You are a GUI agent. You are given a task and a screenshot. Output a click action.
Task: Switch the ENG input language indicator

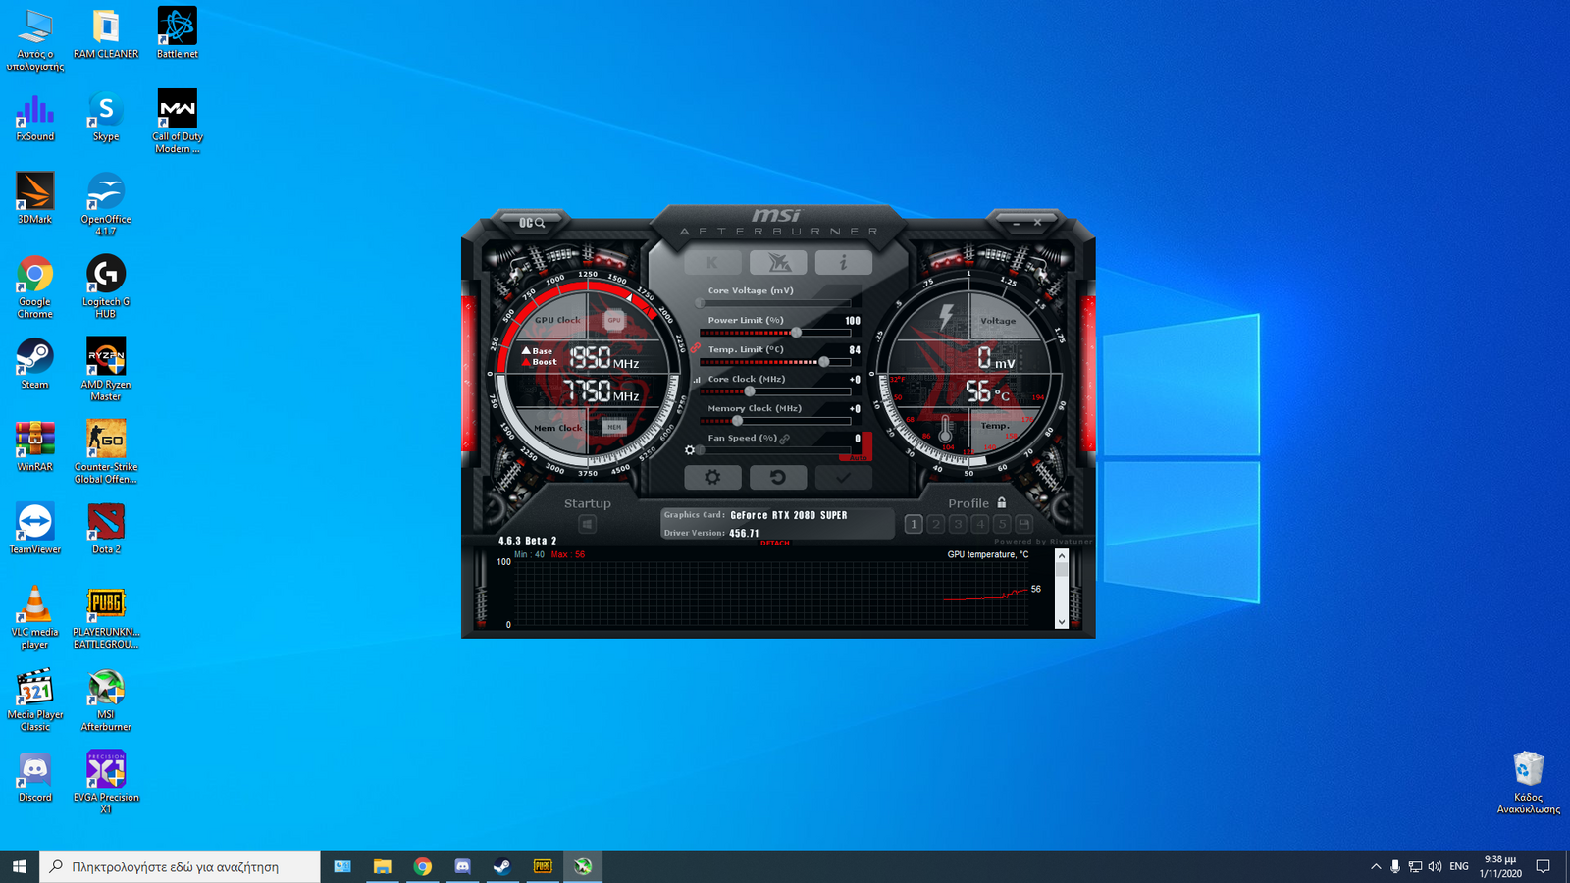coord(1459,866)
